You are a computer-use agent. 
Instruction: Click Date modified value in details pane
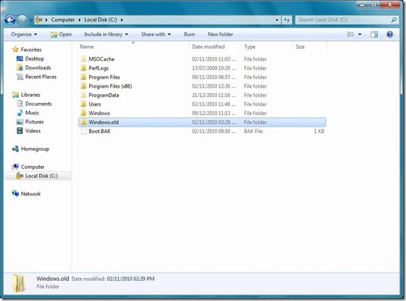[131, 279]
